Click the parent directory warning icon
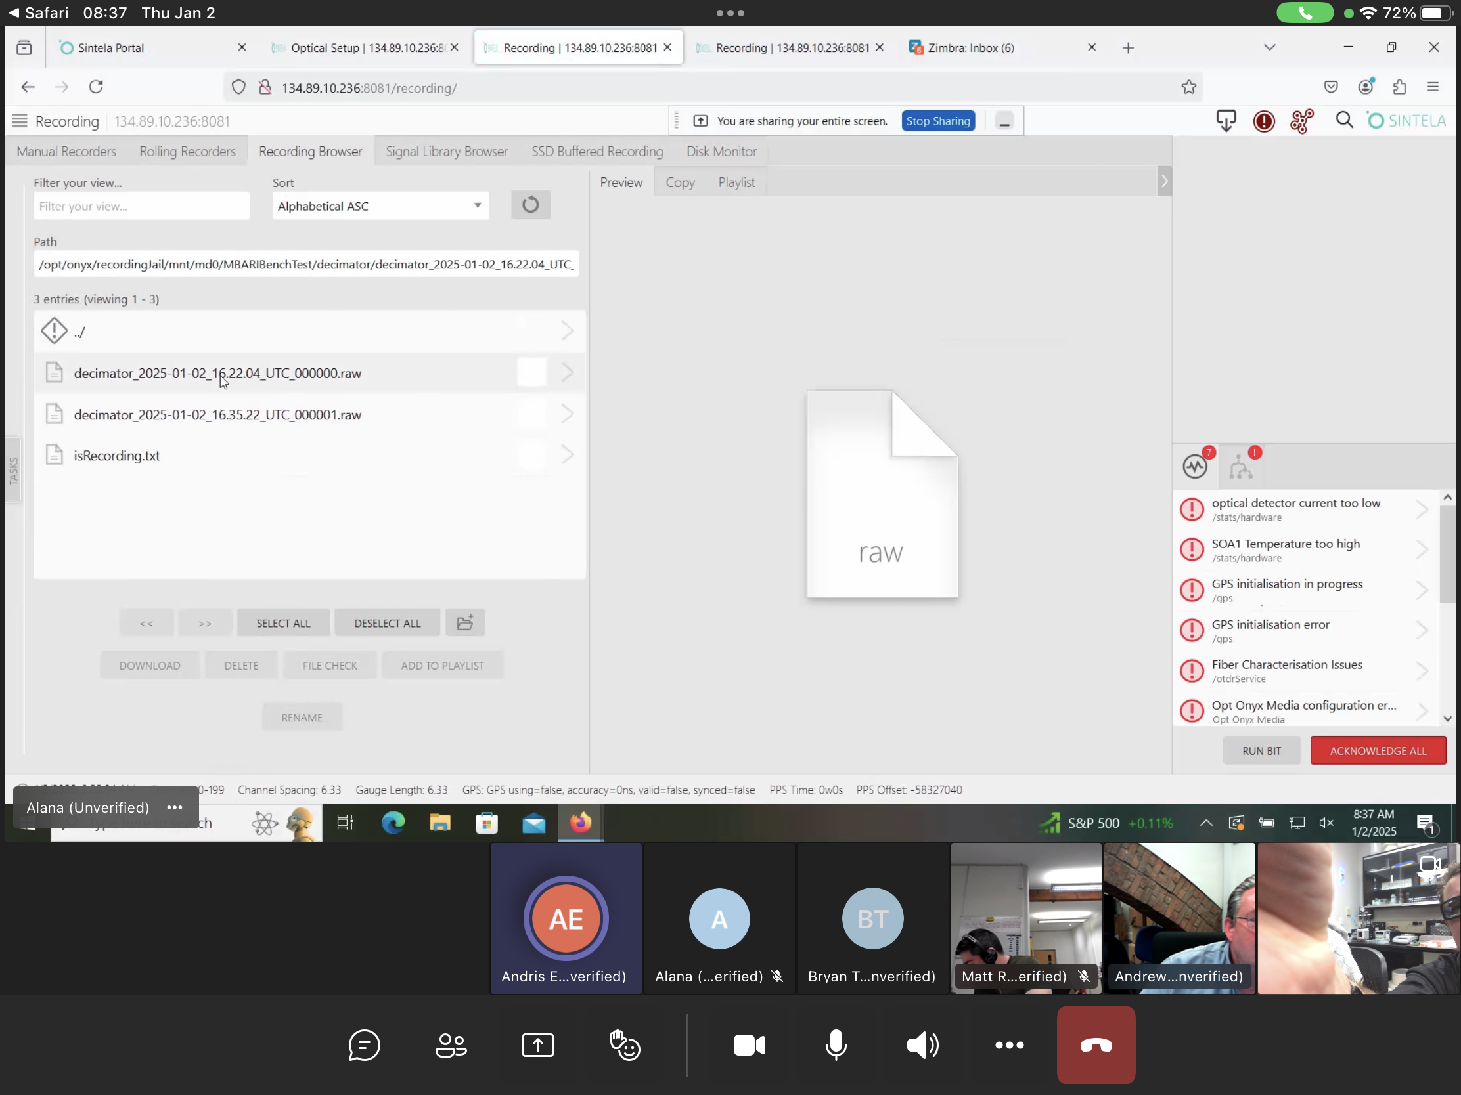Image resolution: width=1461 pixels, height=1095 pixels. pyautogui.click(x=54, y=331)
